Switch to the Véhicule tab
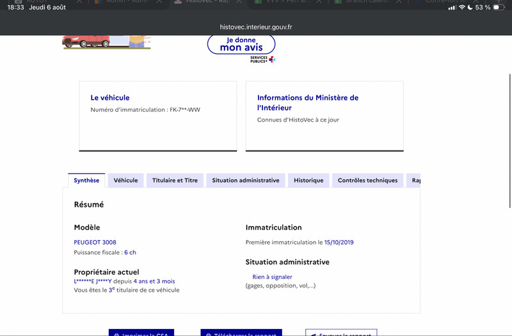 (125, 180)
